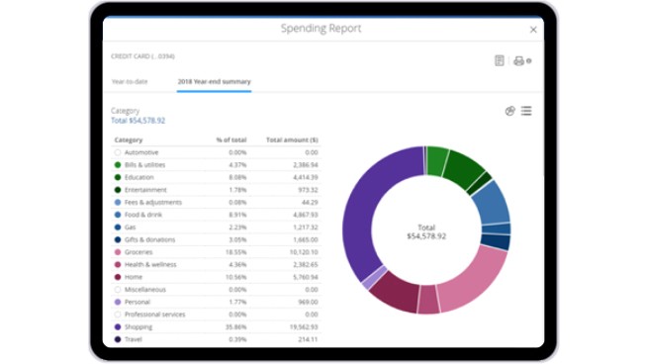Image resolution: width=647 pixels, height=364 pixels.
Task: Select the Gifts & donations label
Action: click(149, 239)
